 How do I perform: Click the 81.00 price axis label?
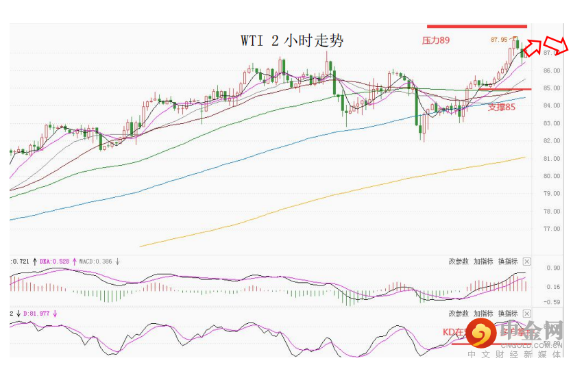[552, 158]
